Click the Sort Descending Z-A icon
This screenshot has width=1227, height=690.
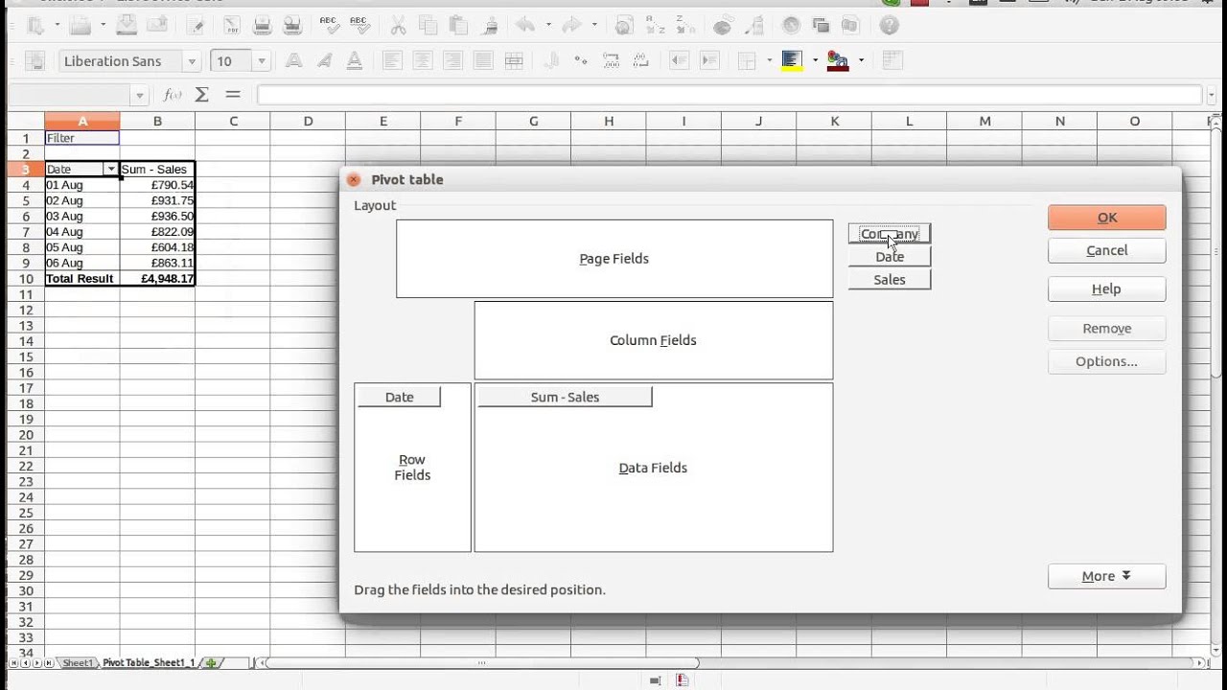pyautogui.click(x=685, y=26)
